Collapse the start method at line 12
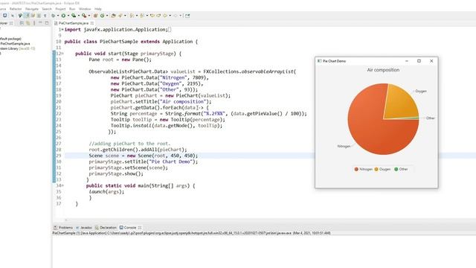This screenshot has height=268, width=476. 62,54
